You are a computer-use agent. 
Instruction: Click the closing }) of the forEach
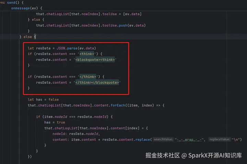[30, 156]
